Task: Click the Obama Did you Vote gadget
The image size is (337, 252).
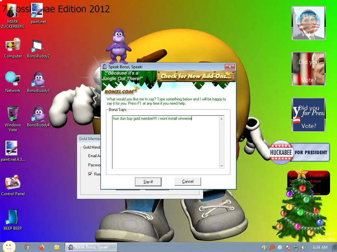Action: 309,23
